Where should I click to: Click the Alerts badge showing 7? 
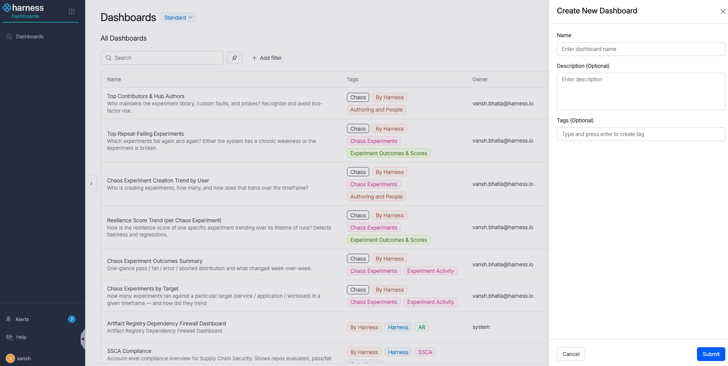tap(72, 319)
